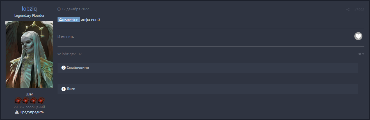
Task: Click the first red rank badge icon
Action: click(18, 100)
